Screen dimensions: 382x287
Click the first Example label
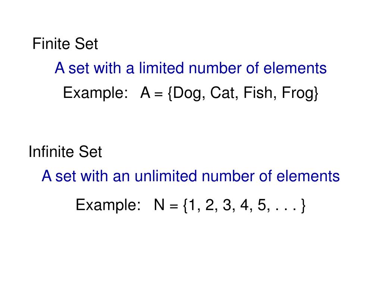95,93
